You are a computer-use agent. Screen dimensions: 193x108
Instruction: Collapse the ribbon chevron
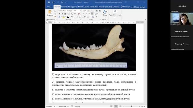pyautogui.click(x=145, y=20)
